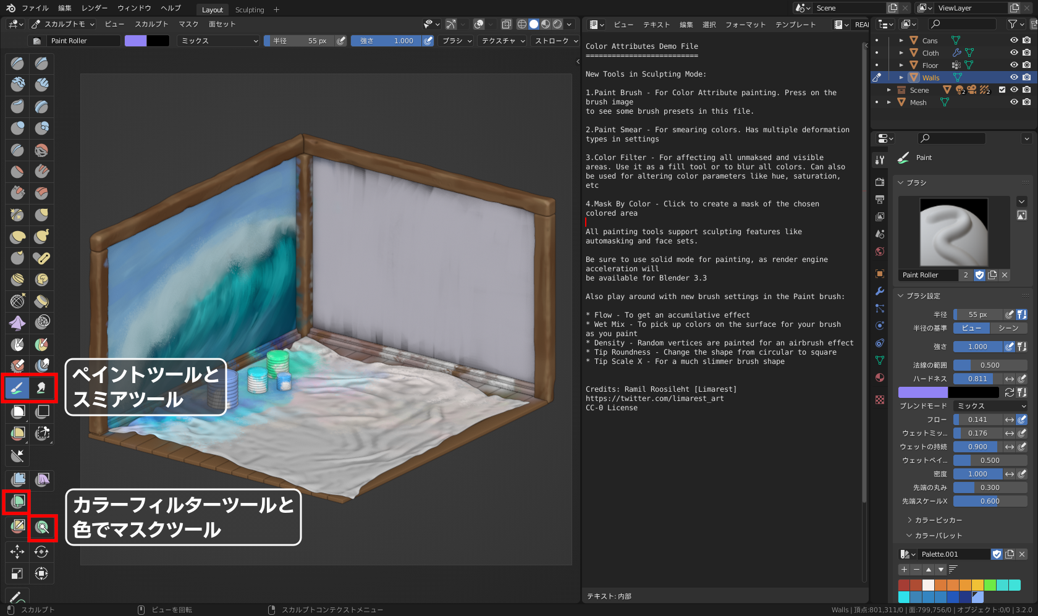This screenshot has width=1038, height=616.
Task: Select the Paint brush tool
Action: coord(17,387)
